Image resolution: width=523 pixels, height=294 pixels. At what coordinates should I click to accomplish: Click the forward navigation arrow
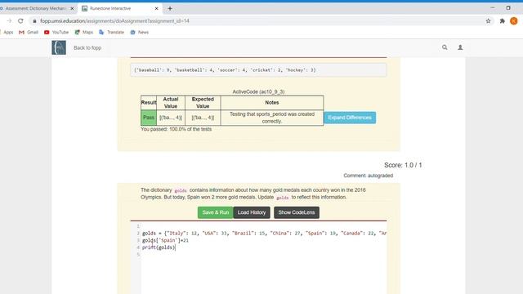9,21
